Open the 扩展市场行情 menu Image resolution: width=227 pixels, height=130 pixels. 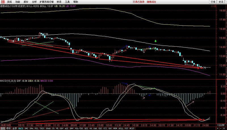click(47, 2)
